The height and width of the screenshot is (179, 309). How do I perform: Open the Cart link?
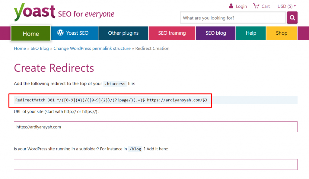pyautogui.click(x=266, y=6)
